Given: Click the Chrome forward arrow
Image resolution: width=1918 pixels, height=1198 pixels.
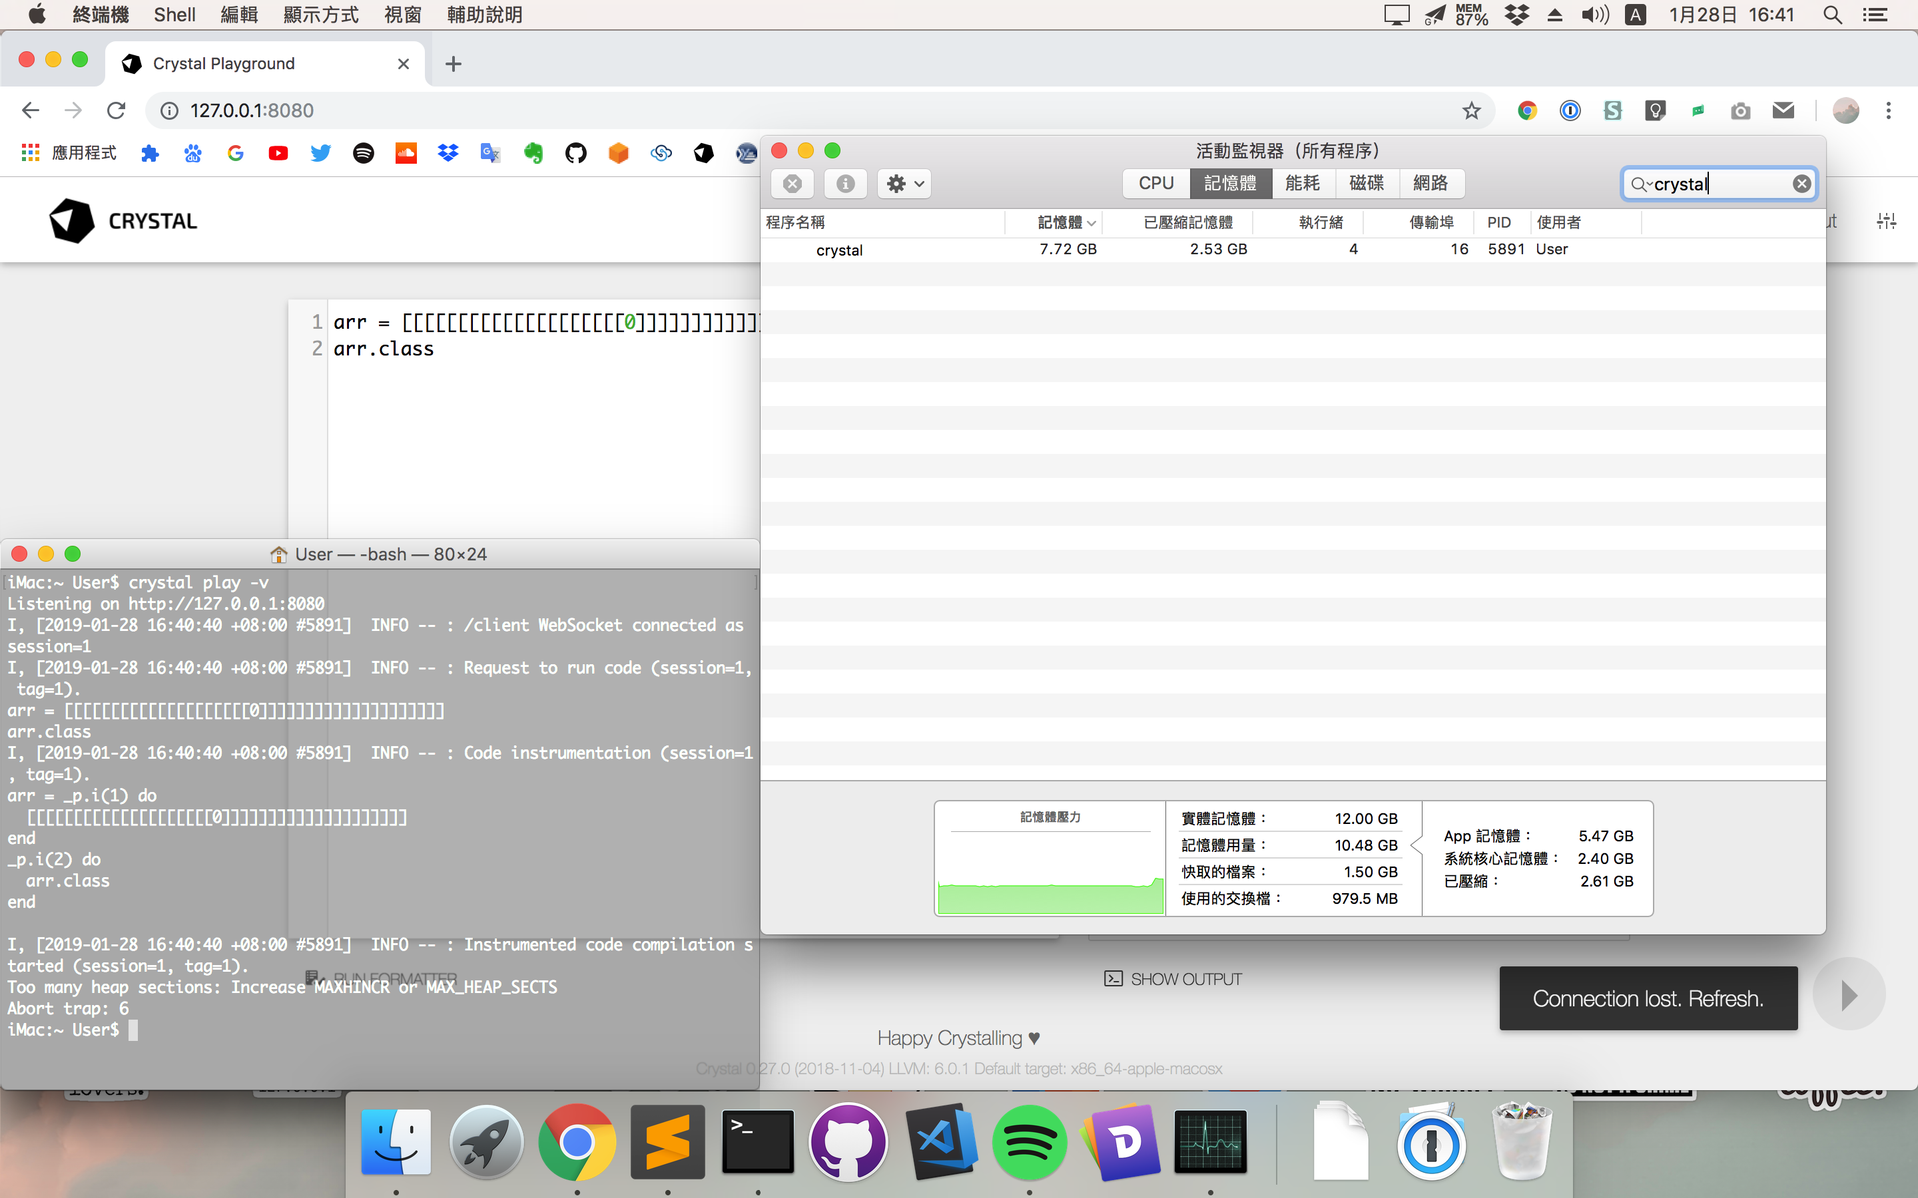Looking at the screenshot, I should click(73, 111).
